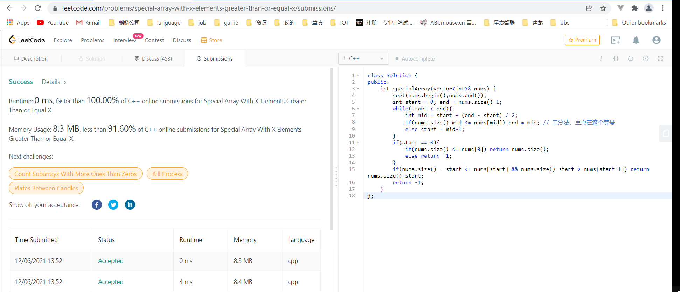This screenshot has width=680, height=292.
Task: Open Explore in the top navigation
Action: coord(63,40)
